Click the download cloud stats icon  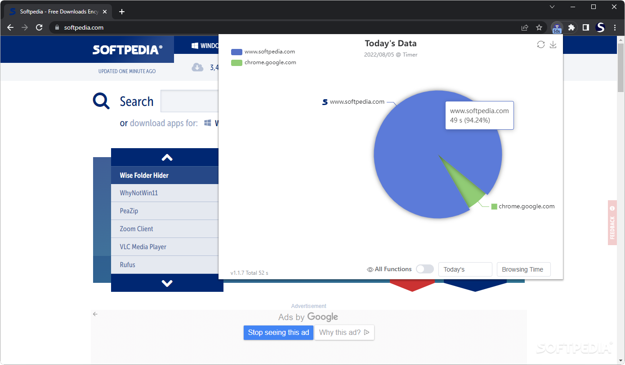click(197, 67)
